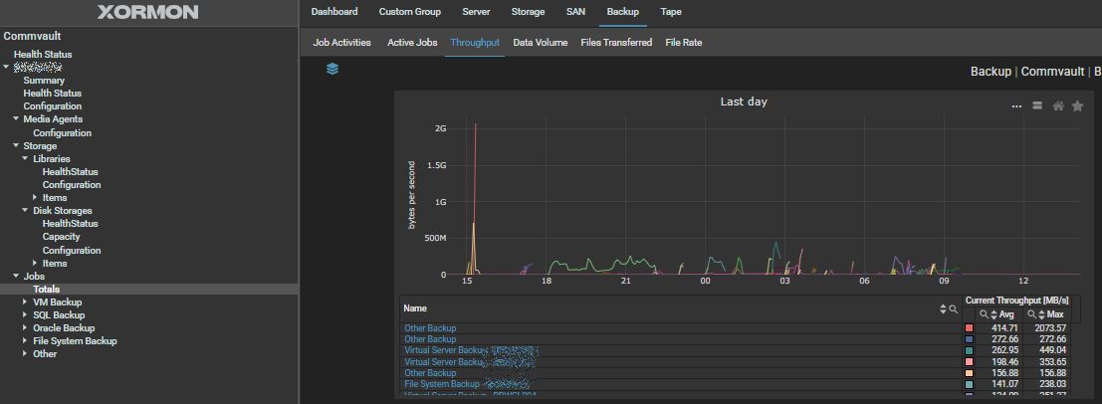Sort by Avg using its sort arrows
This screenshot has width=1102, height=404.
(x=993, y=314)
